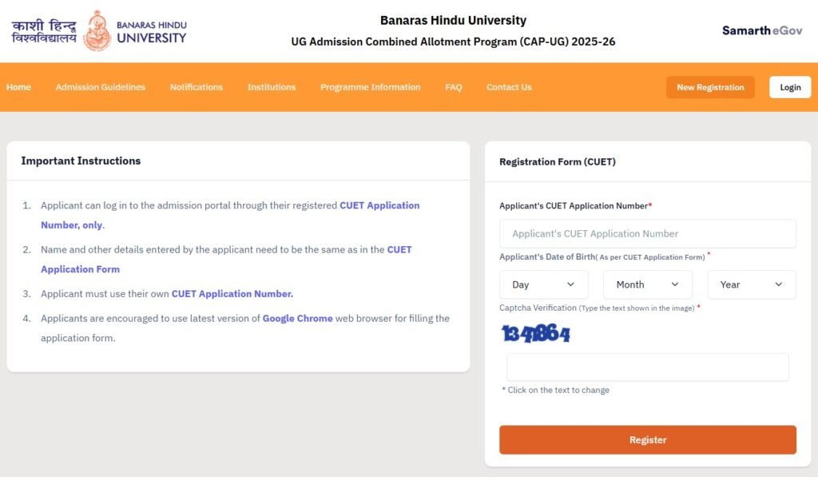This screenshot has height=477, width=818.
Task: Click the New Registration button
Action: click(710, 87)
